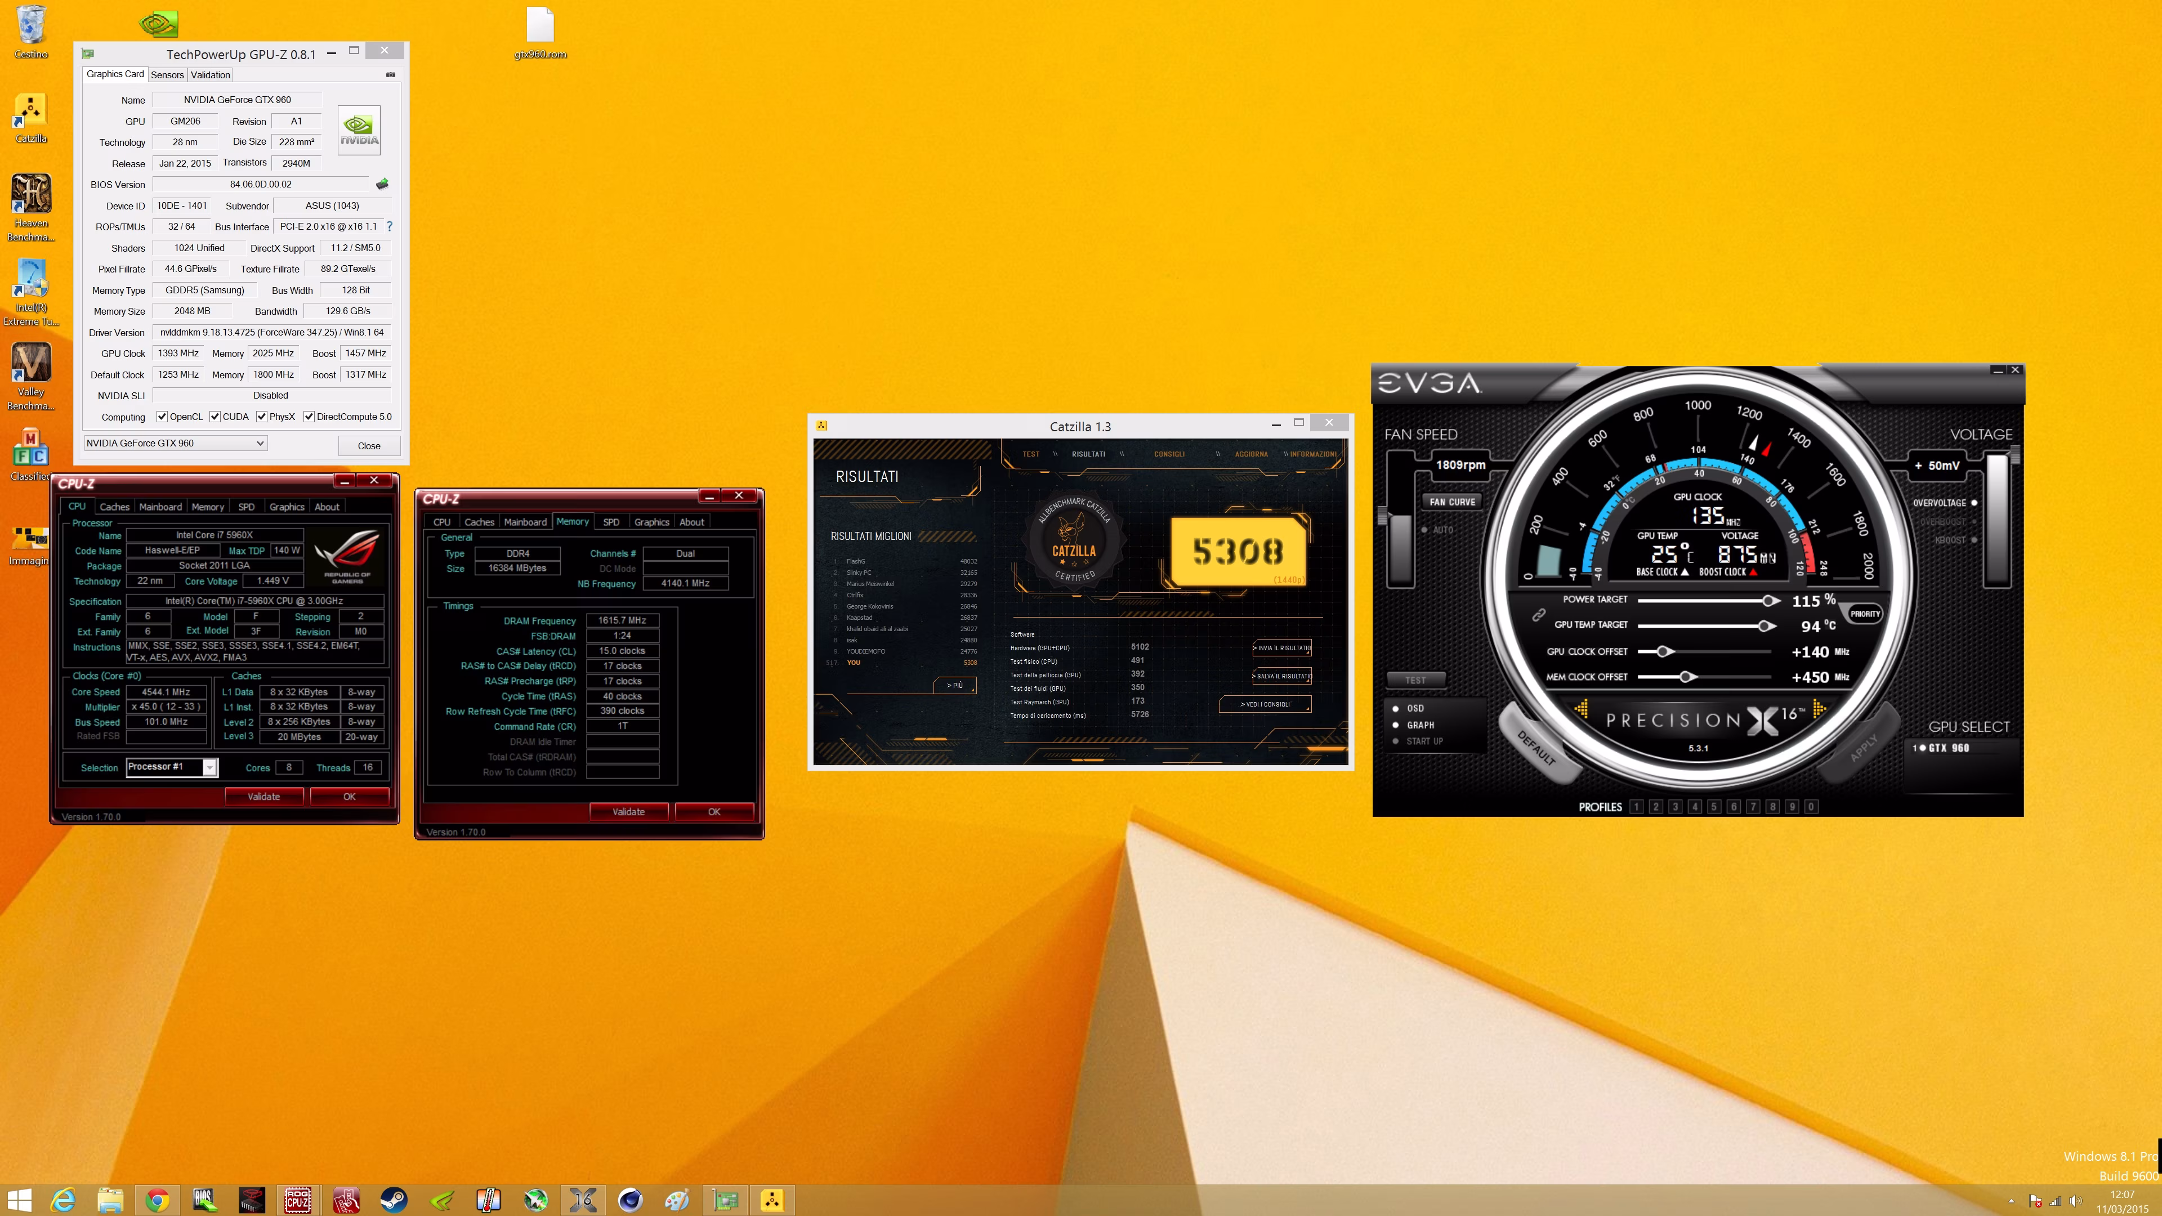Open the Cestino recycle bin desktop icon
The height and width of the screenshot is (1216, 2162).
(31, 32)
